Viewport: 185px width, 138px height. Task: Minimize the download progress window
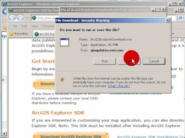coord(153,10)
